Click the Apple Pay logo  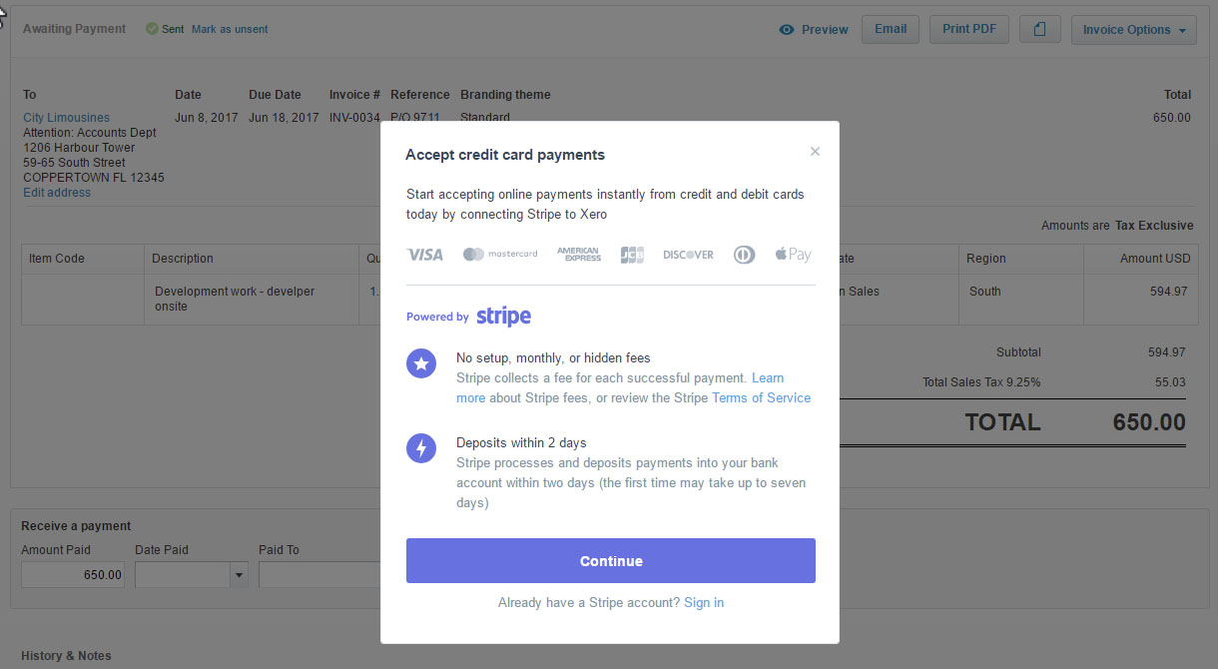(x=793, y=255)
